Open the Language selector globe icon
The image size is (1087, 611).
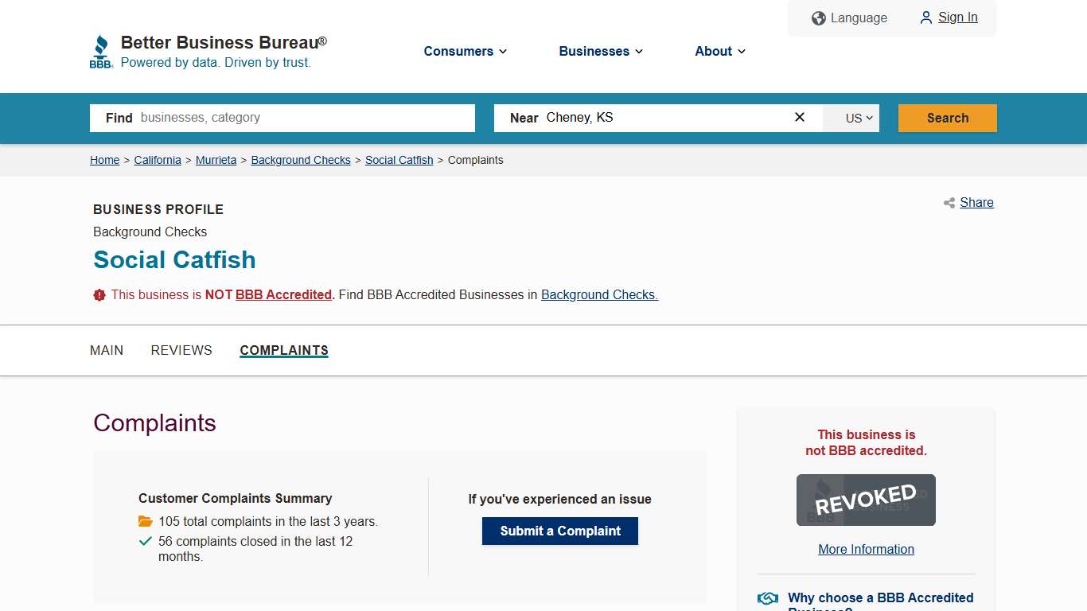pos(818,18)
